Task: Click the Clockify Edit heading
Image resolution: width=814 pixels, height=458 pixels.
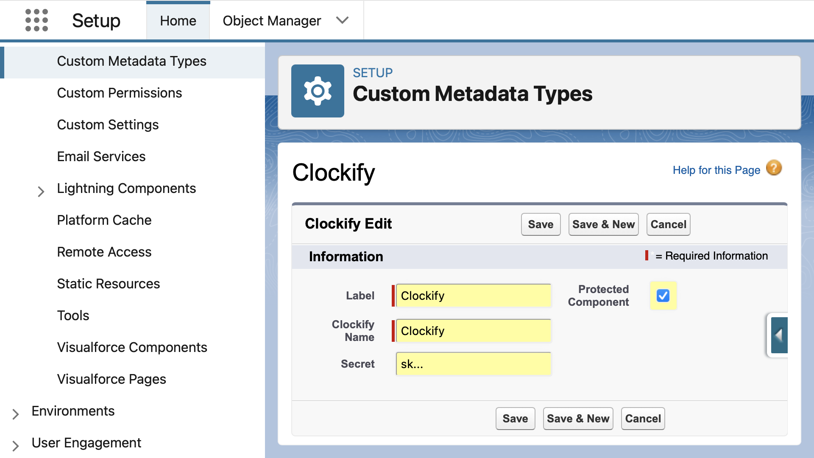Action: point(348,223)
